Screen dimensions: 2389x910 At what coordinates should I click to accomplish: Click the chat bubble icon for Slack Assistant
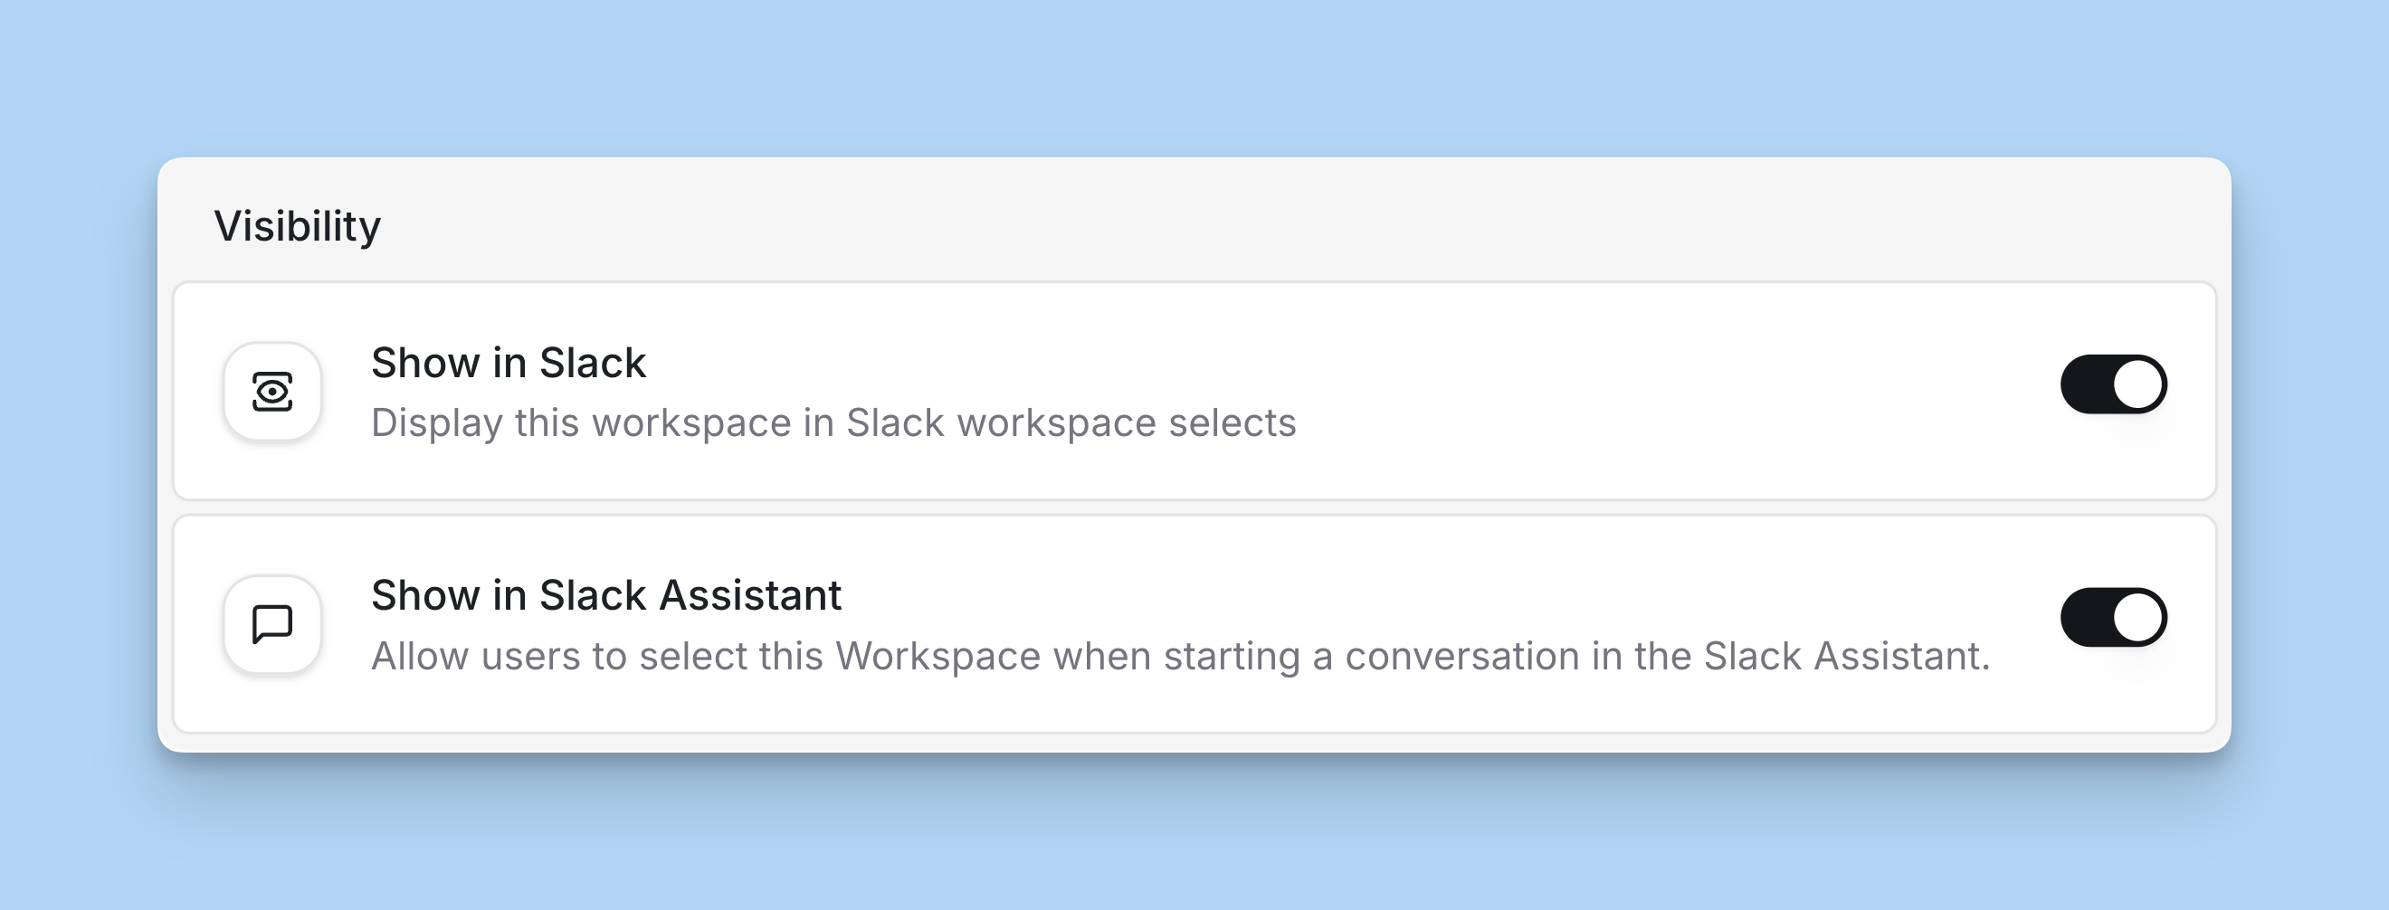tap(271, 623)
